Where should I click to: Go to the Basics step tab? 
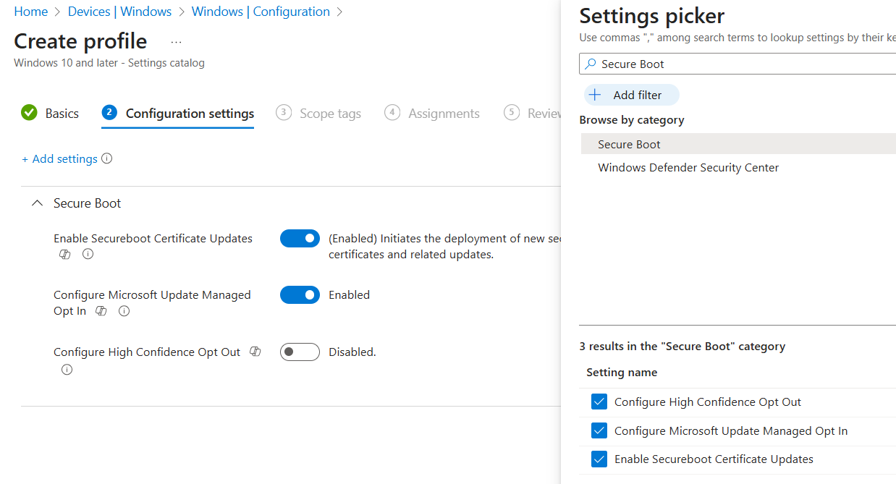[x=51, y=114]
